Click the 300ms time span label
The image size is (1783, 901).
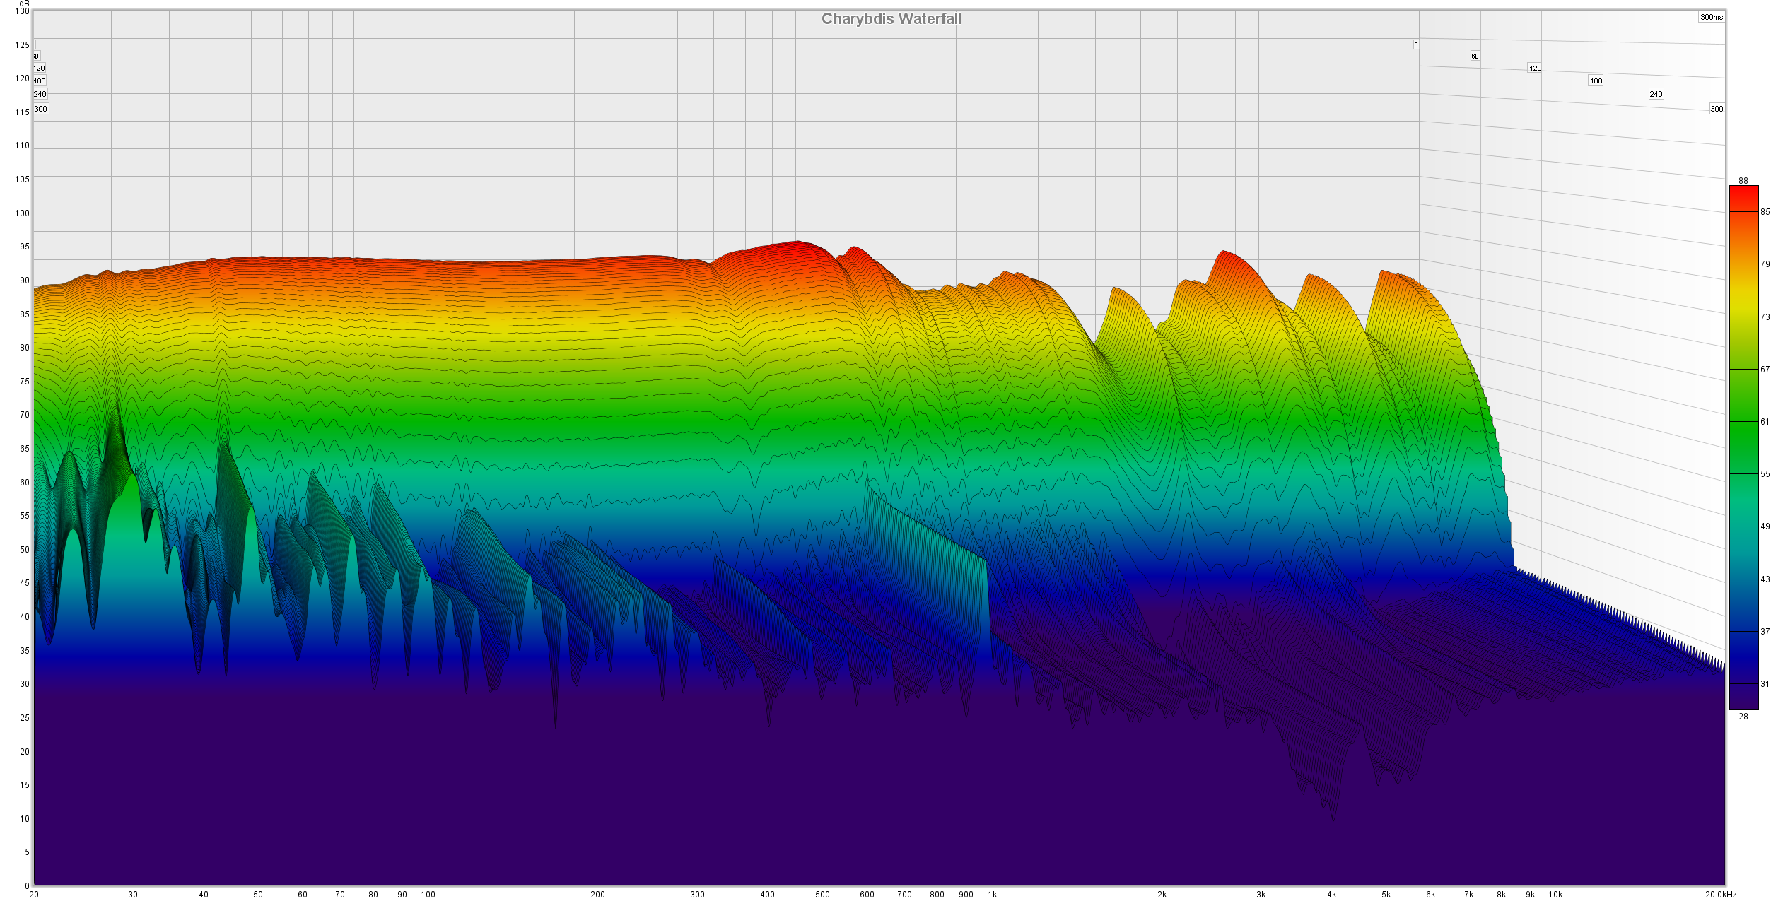[1711, 17]
